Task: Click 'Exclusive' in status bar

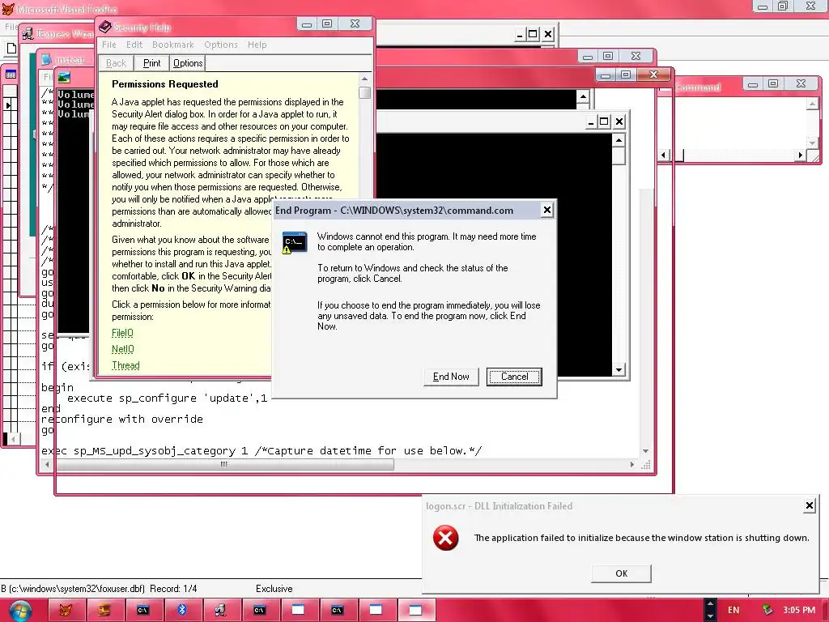Action: pos(274,589)
